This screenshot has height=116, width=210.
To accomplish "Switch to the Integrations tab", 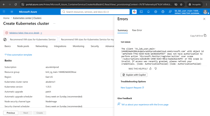I will point(60,46).
